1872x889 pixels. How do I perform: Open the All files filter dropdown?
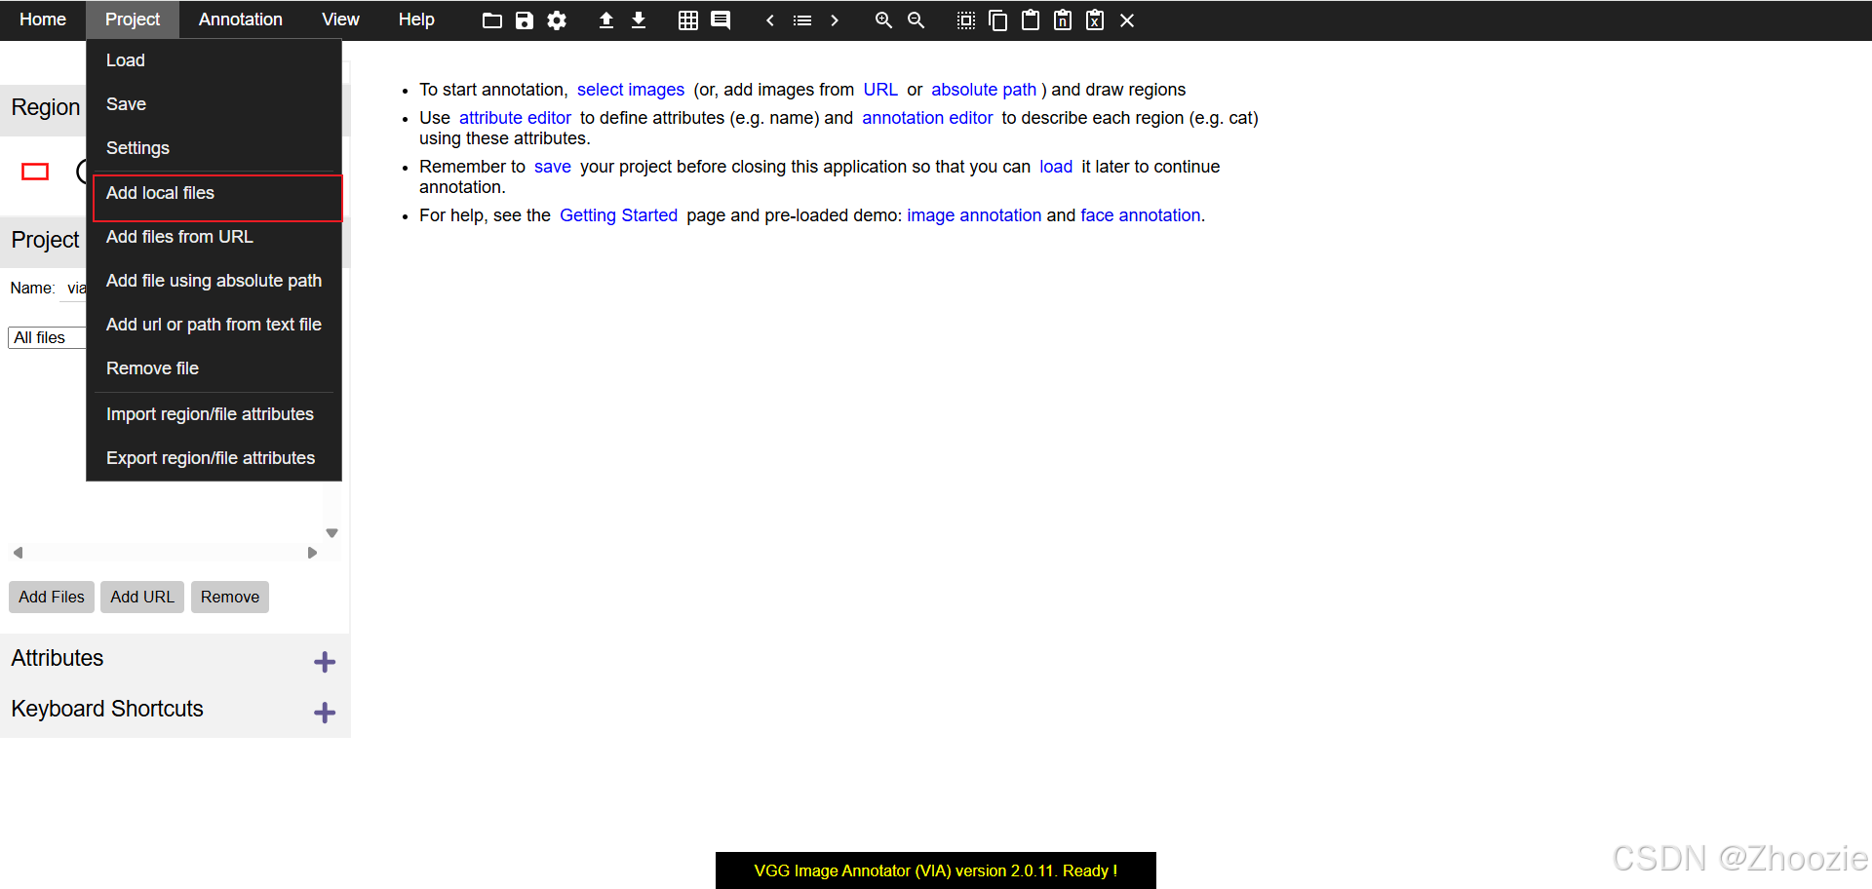pyautogui.click(x=47, y=337)
